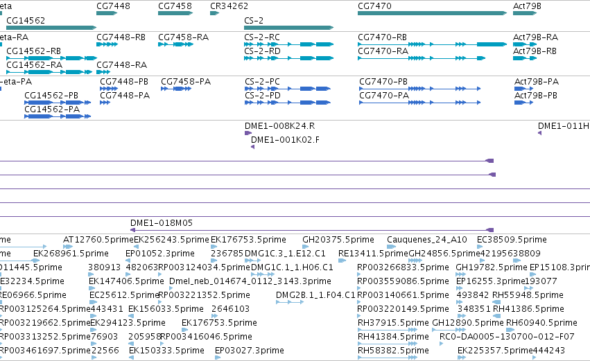Screen dimensions: 590x361
Task: Choose EST GH19782.5prime
Action: [x=492, y=267]
